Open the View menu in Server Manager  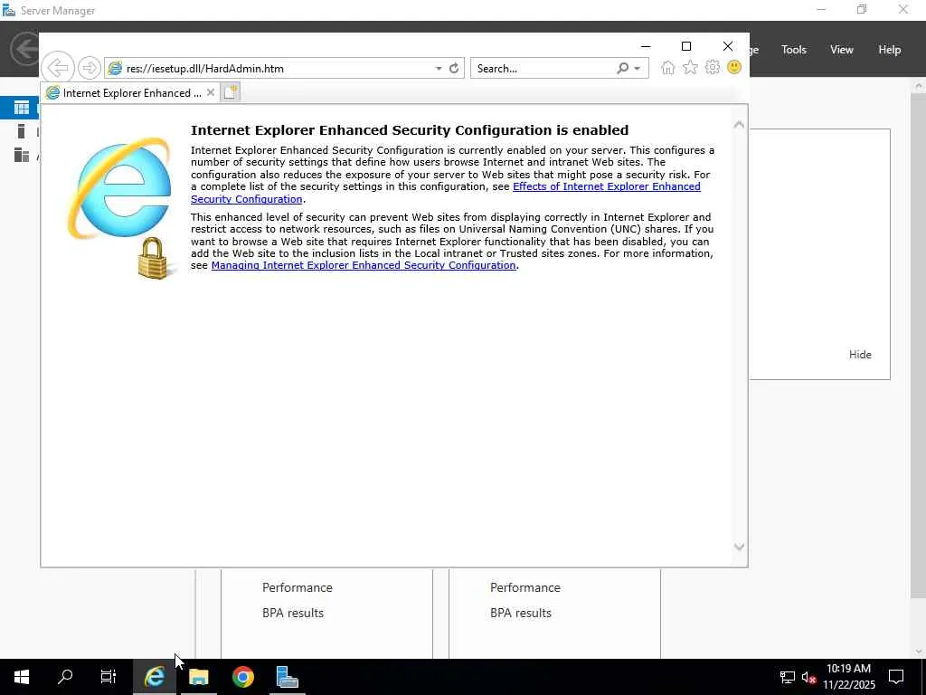[x=841, y=50]
